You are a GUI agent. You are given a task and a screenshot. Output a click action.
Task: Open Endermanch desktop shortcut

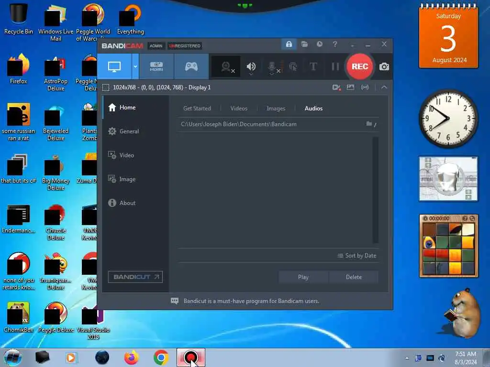point(19,219)
